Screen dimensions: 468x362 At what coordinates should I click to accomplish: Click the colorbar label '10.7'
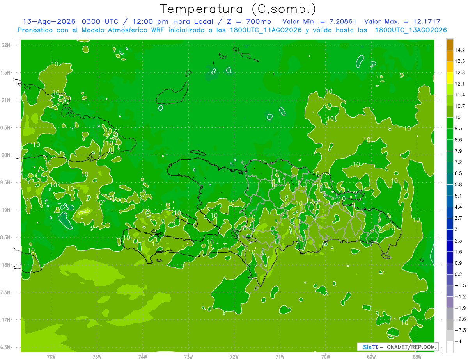coord(459,106)
